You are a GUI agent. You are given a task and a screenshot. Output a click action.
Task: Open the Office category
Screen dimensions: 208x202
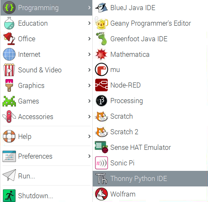pos(46,39)
